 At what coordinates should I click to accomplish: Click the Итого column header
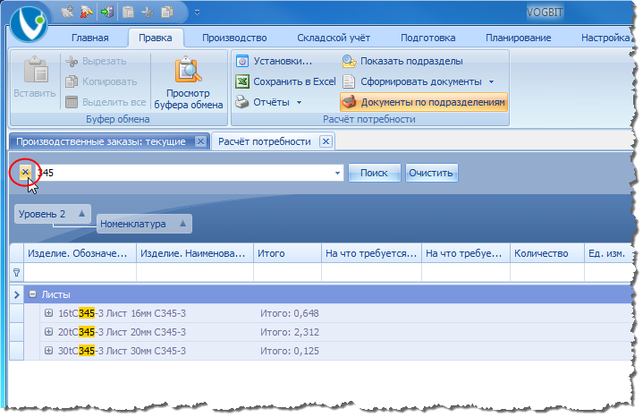coord(287,253)
